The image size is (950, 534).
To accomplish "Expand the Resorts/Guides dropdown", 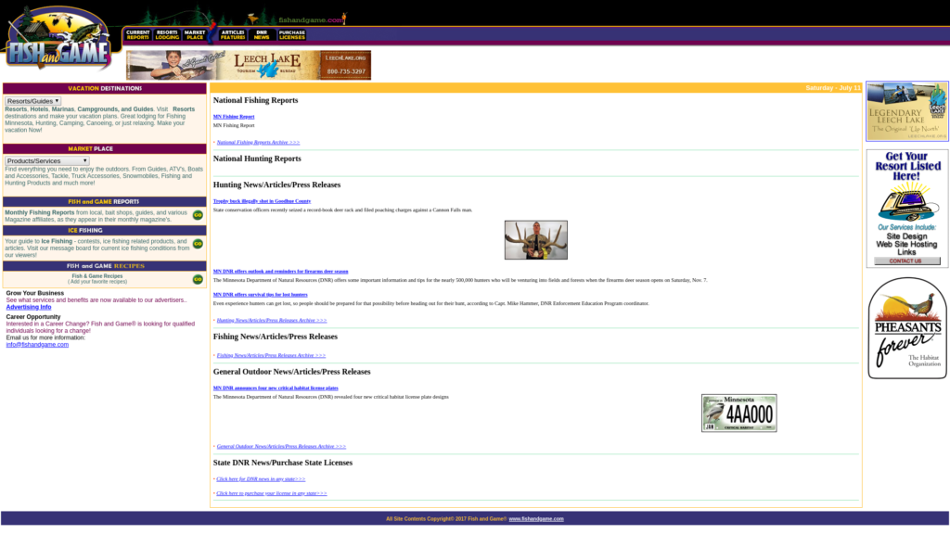I will tap(33, 100).
